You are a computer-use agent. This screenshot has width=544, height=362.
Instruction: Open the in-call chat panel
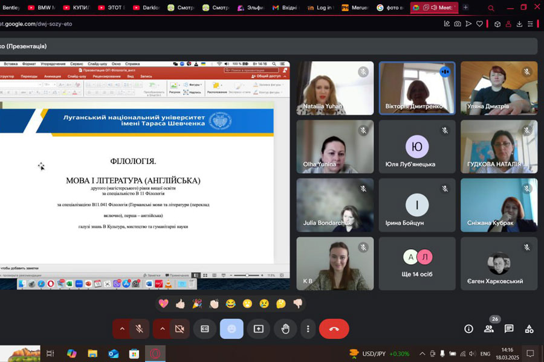pyautogui.click(x=509, y=329)
